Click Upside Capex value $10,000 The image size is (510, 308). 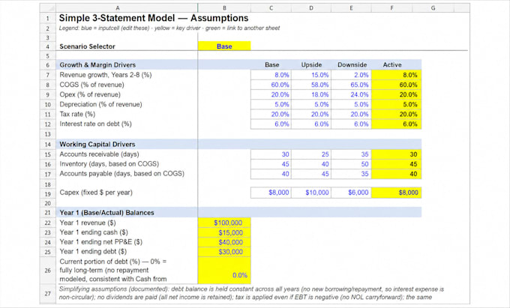coord(311,193)
